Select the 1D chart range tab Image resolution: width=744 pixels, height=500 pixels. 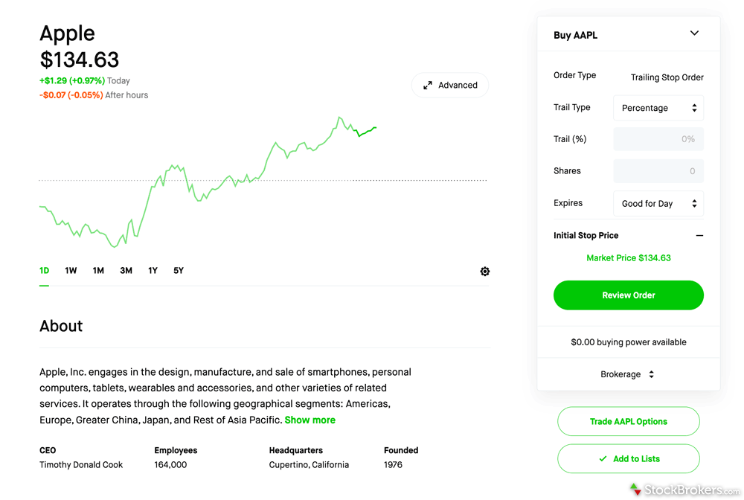click(x=44, y=271)
